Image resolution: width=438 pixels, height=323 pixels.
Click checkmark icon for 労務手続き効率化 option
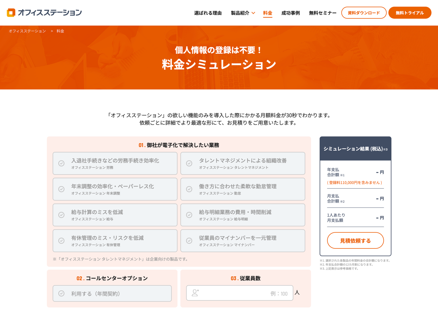[x=61, y=163]
